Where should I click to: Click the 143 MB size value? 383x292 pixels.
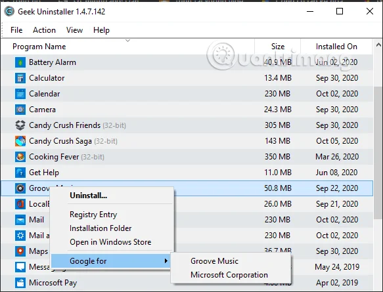pos(277,141)
